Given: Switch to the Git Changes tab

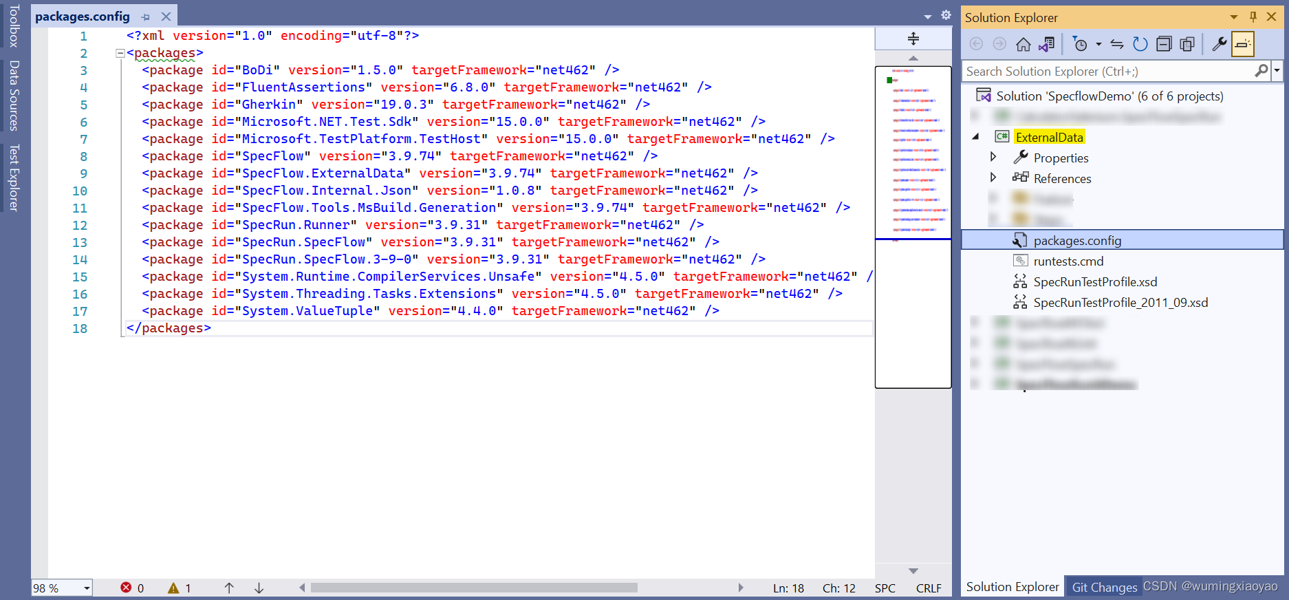Looking at the screenshot, I should (x=1104, y=587).
